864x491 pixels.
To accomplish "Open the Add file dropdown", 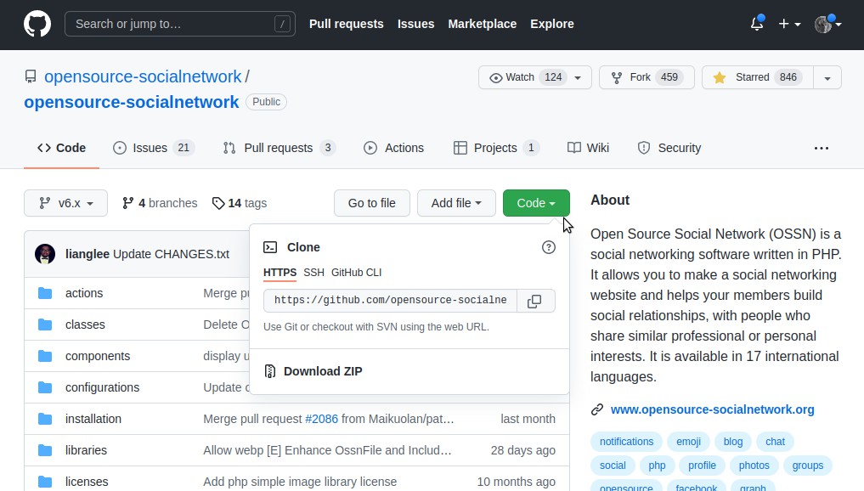I will tap(456, 203).
